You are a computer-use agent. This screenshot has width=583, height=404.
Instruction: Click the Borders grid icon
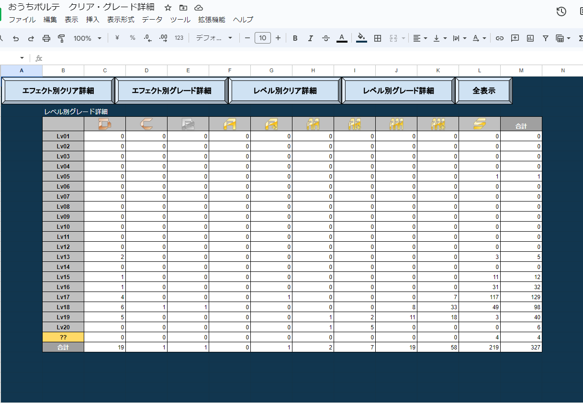378,38
